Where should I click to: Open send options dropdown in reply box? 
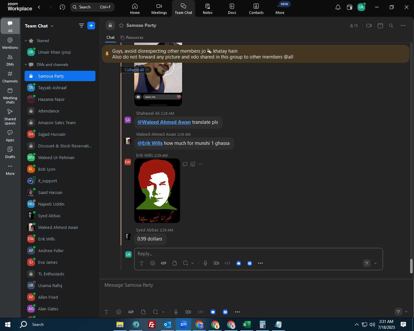tap(376, 263)
